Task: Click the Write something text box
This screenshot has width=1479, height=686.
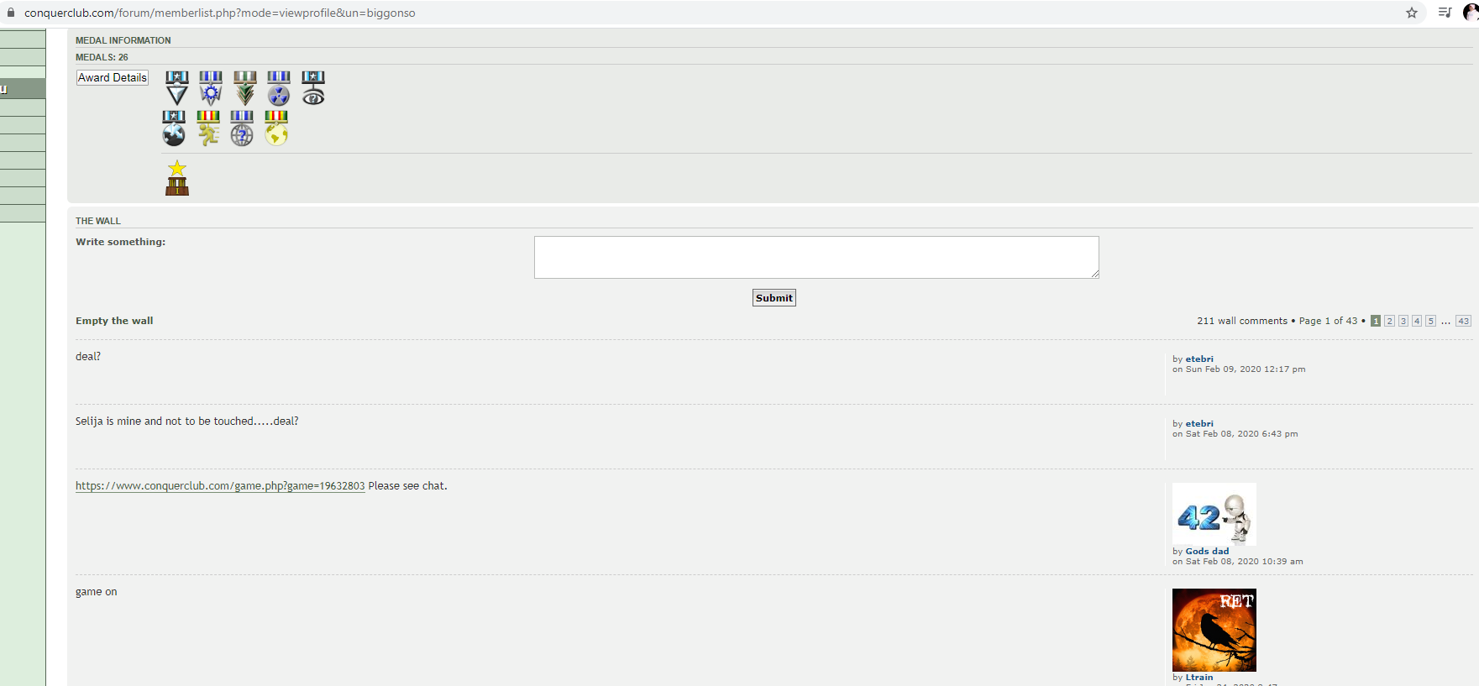Action: 816,257
